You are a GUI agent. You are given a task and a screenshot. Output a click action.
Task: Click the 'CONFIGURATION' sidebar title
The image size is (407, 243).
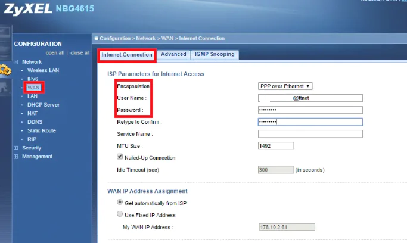pyautogui.click(x=38, y=44)
